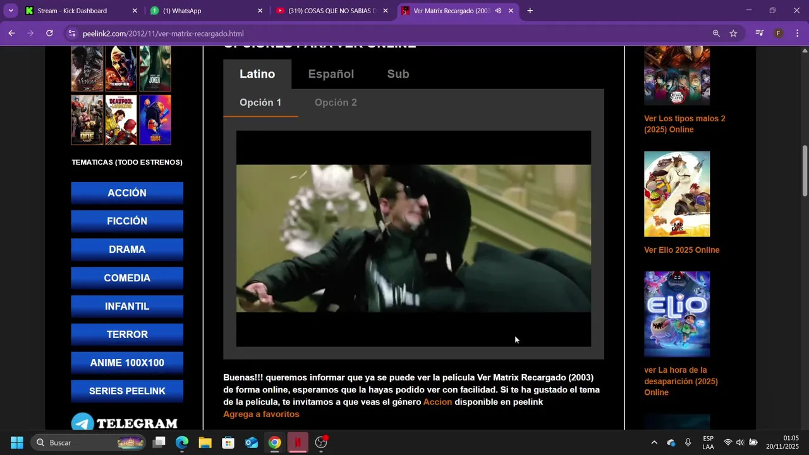This screenshot has height=455, width=809.
Task: Select the Opción 1 player tab
Action: [260, 102]
